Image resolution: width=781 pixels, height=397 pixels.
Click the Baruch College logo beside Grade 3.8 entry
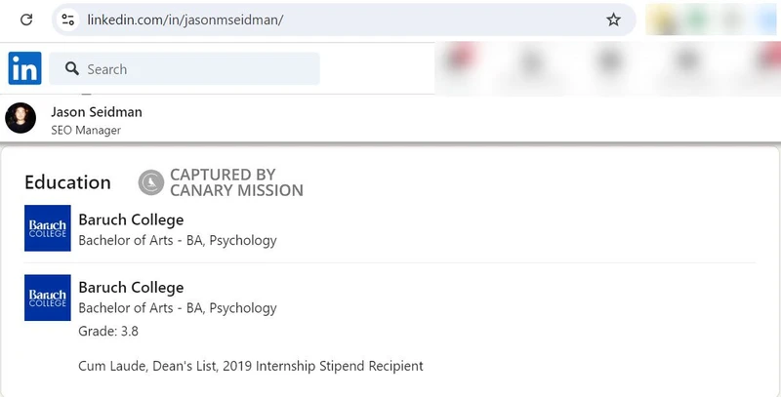(x=48, y=298)
